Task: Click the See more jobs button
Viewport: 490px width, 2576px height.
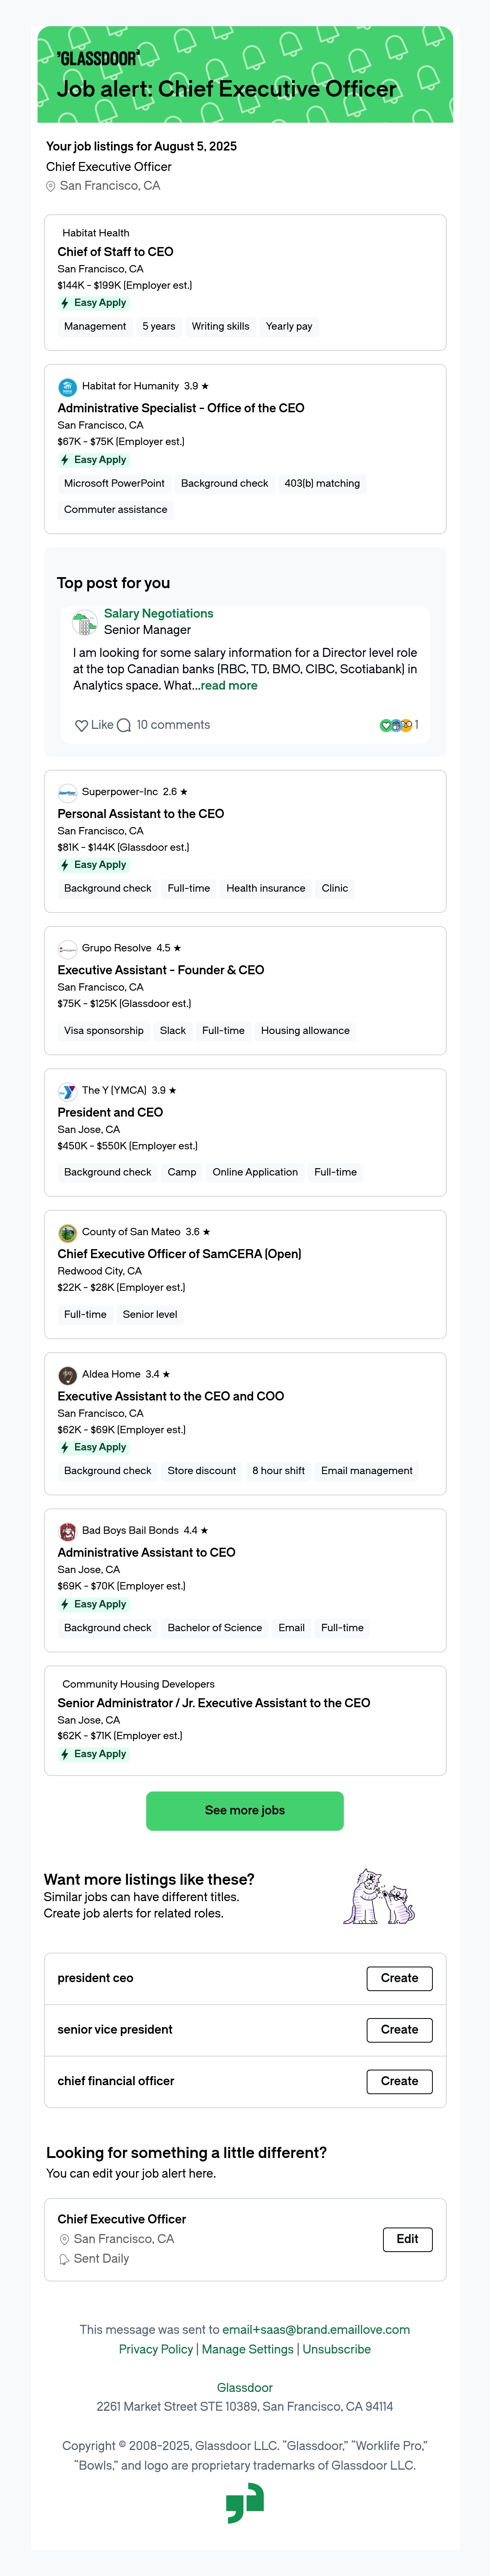Action: (245, 1810)
